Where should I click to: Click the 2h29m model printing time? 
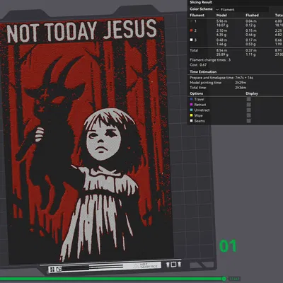click(x=241, y=83)
